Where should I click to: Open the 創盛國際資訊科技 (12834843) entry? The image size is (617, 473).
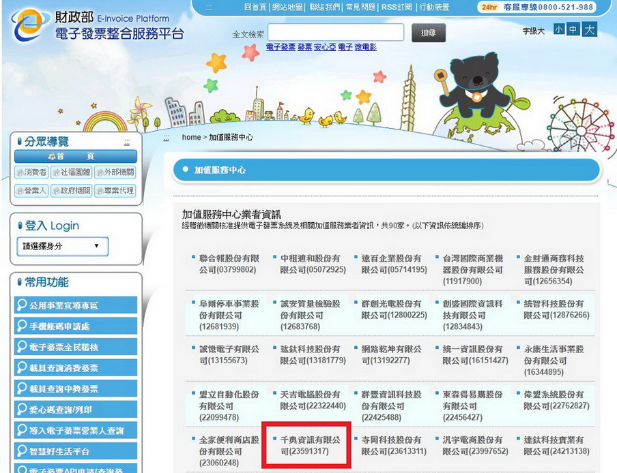(x=472, y=315)
